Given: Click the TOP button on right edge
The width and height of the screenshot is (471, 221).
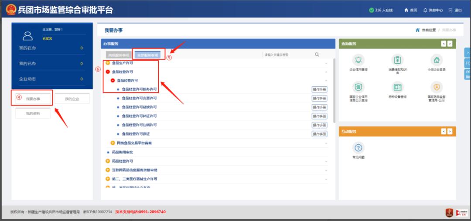Looking at the screenshot, I should tap(468, 63).
